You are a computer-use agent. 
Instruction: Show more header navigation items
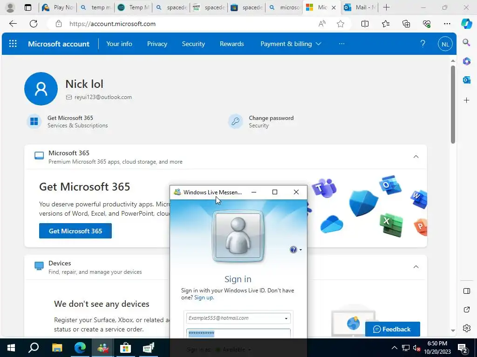click(341, 44)
